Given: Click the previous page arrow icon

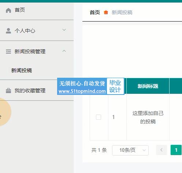Looking at the screenshot, I should (161, 150).
